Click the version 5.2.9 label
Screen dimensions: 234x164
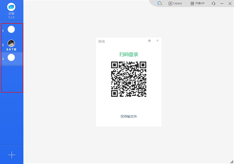[x=11, y=17]
